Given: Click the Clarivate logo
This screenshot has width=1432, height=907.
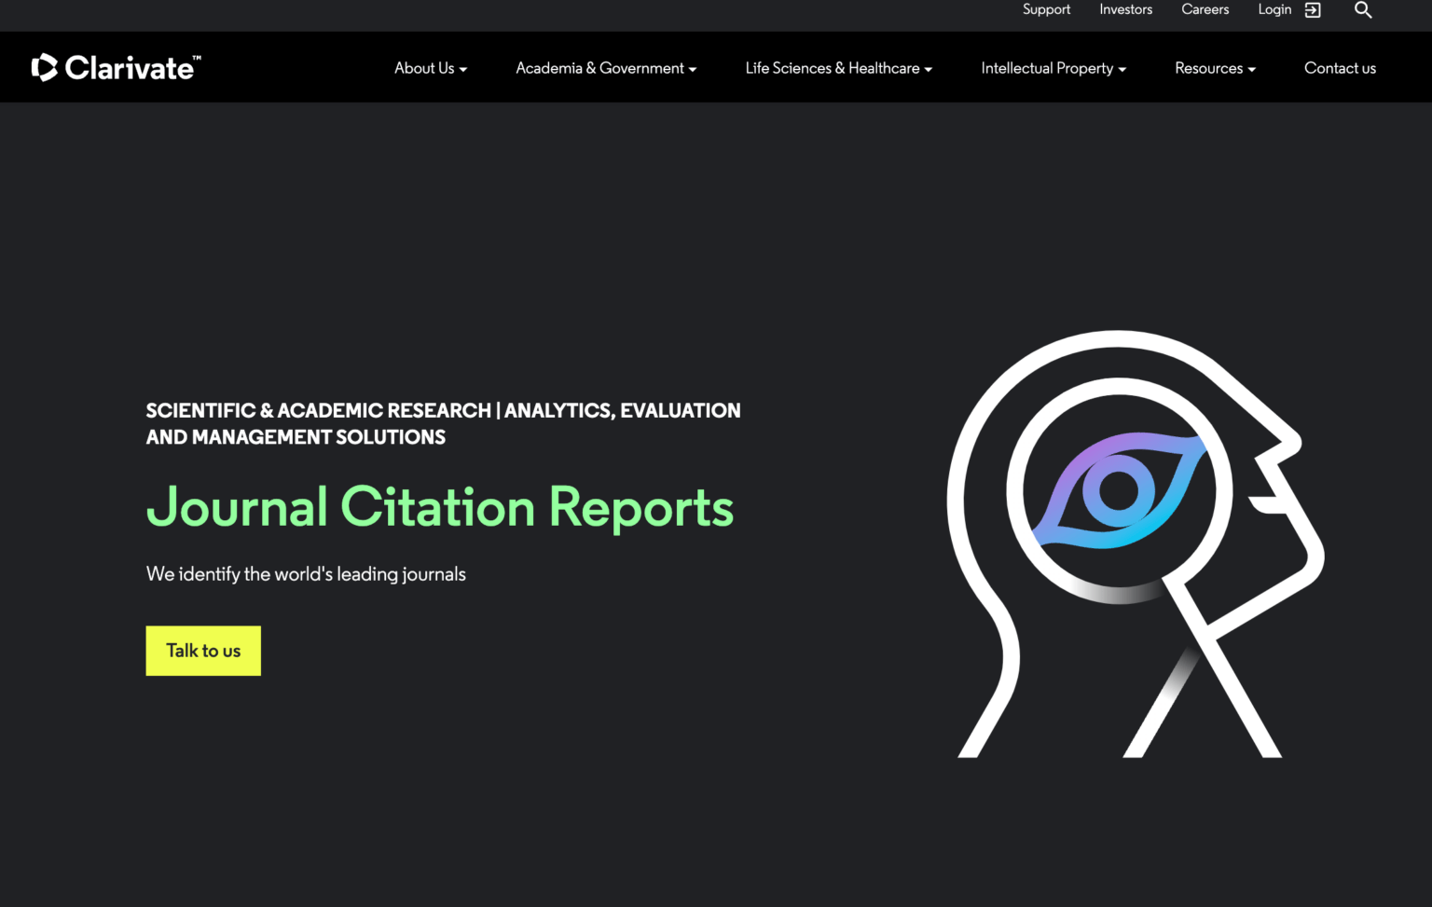Looking at the screenshot, I should (116, 67).
